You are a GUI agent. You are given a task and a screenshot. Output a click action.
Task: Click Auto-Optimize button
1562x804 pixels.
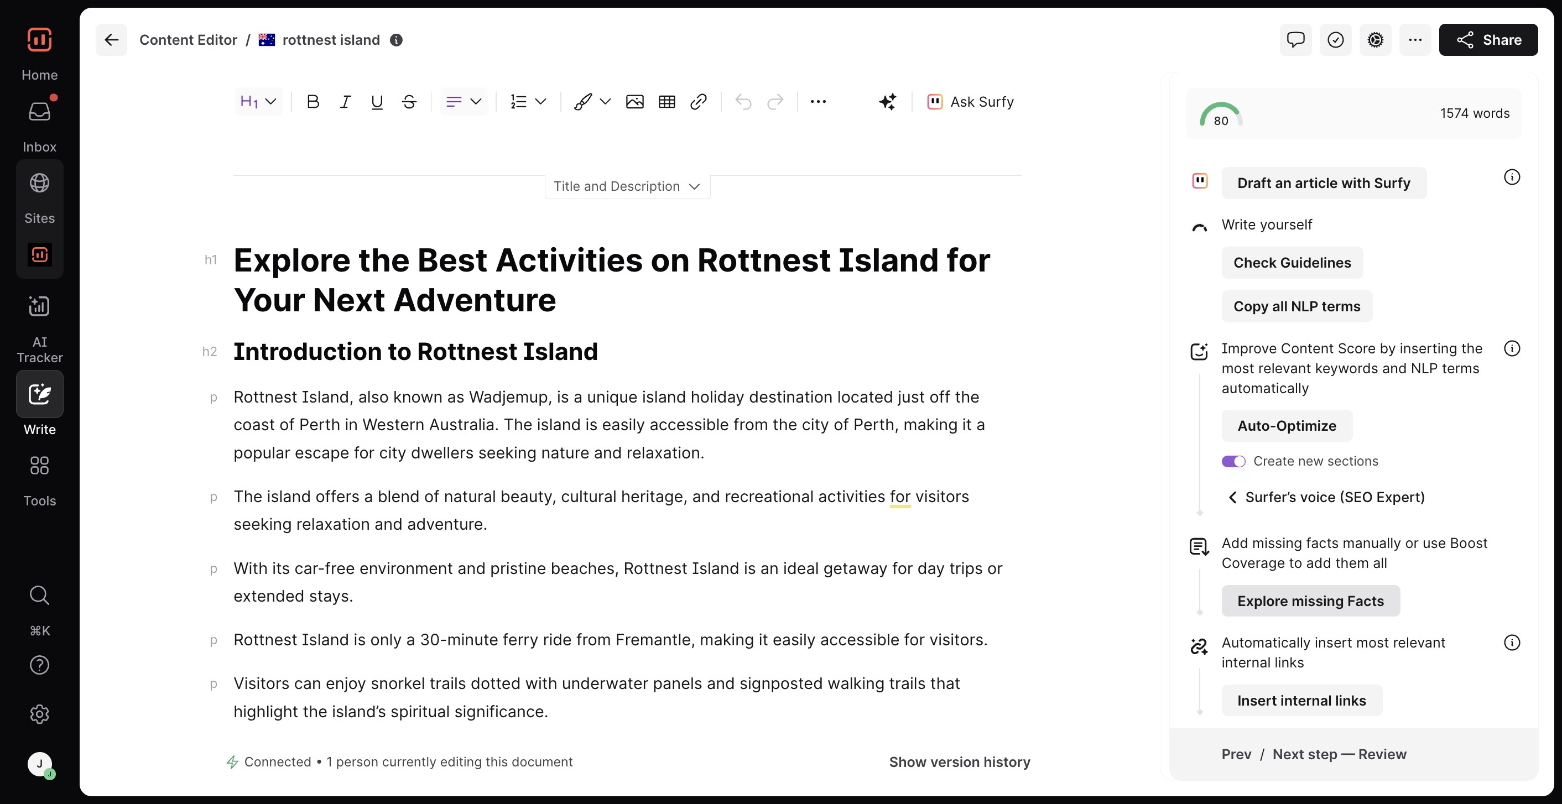(1287, 426)
